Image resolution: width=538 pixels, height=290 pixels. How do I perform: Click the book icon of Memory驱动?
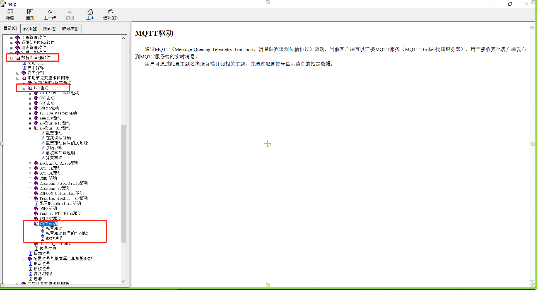coord(36,118)
